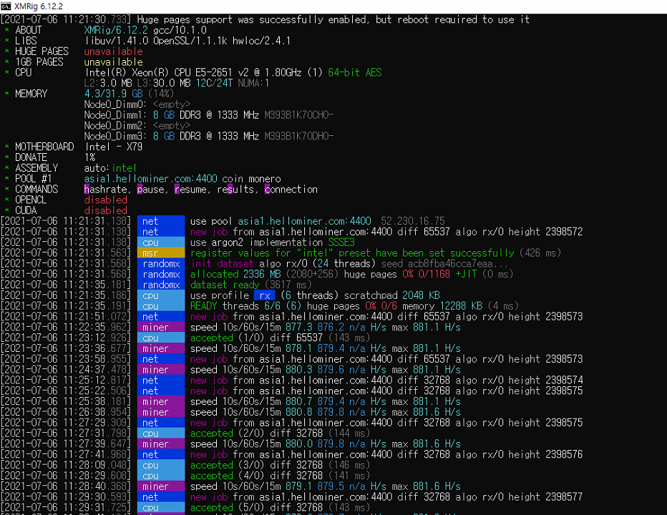
Task: Click the highlighted 'rx' profile badge
Action: click(265, 295)
